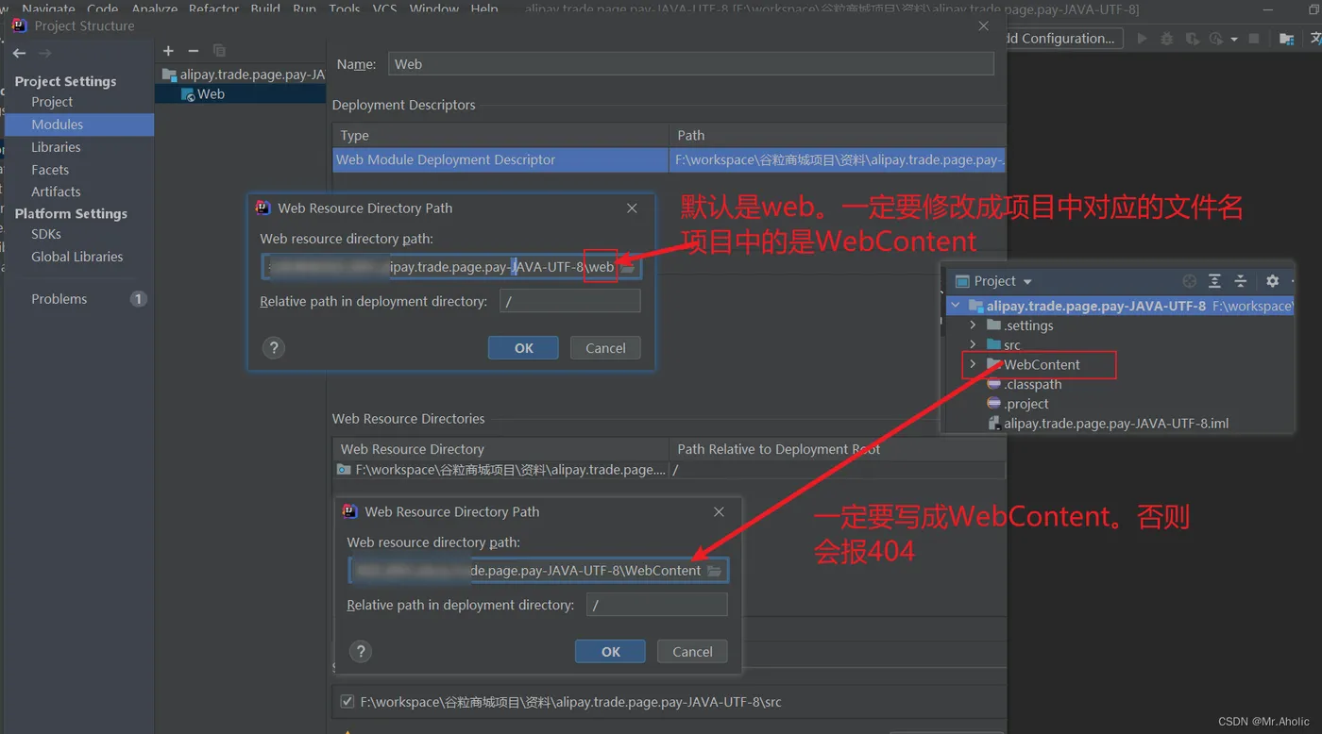
Task: Open Project panel gear settings
Action: tap(1272, 281)
